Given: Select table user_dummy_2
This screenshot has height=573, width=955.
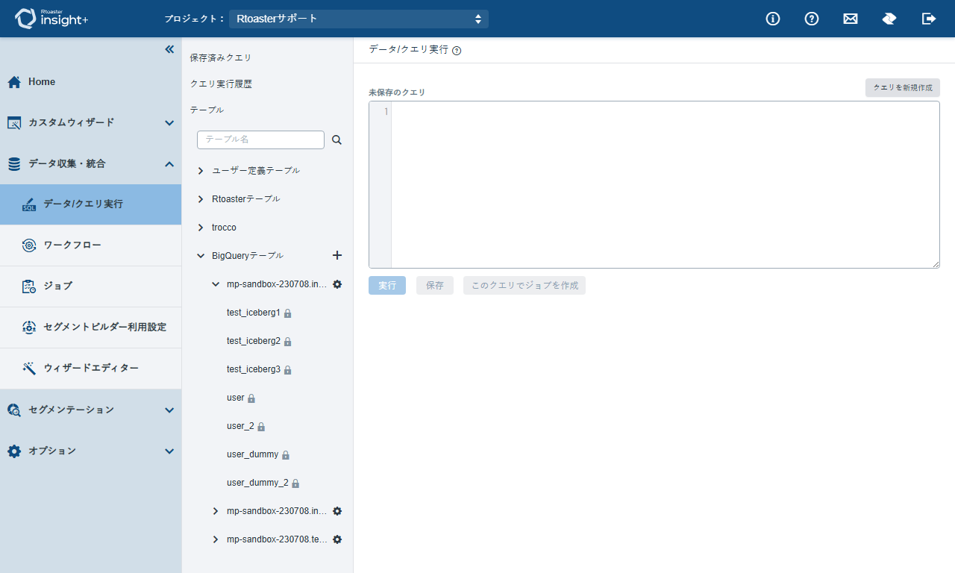Looking at the screenshot, I should [x=257, y=483].
